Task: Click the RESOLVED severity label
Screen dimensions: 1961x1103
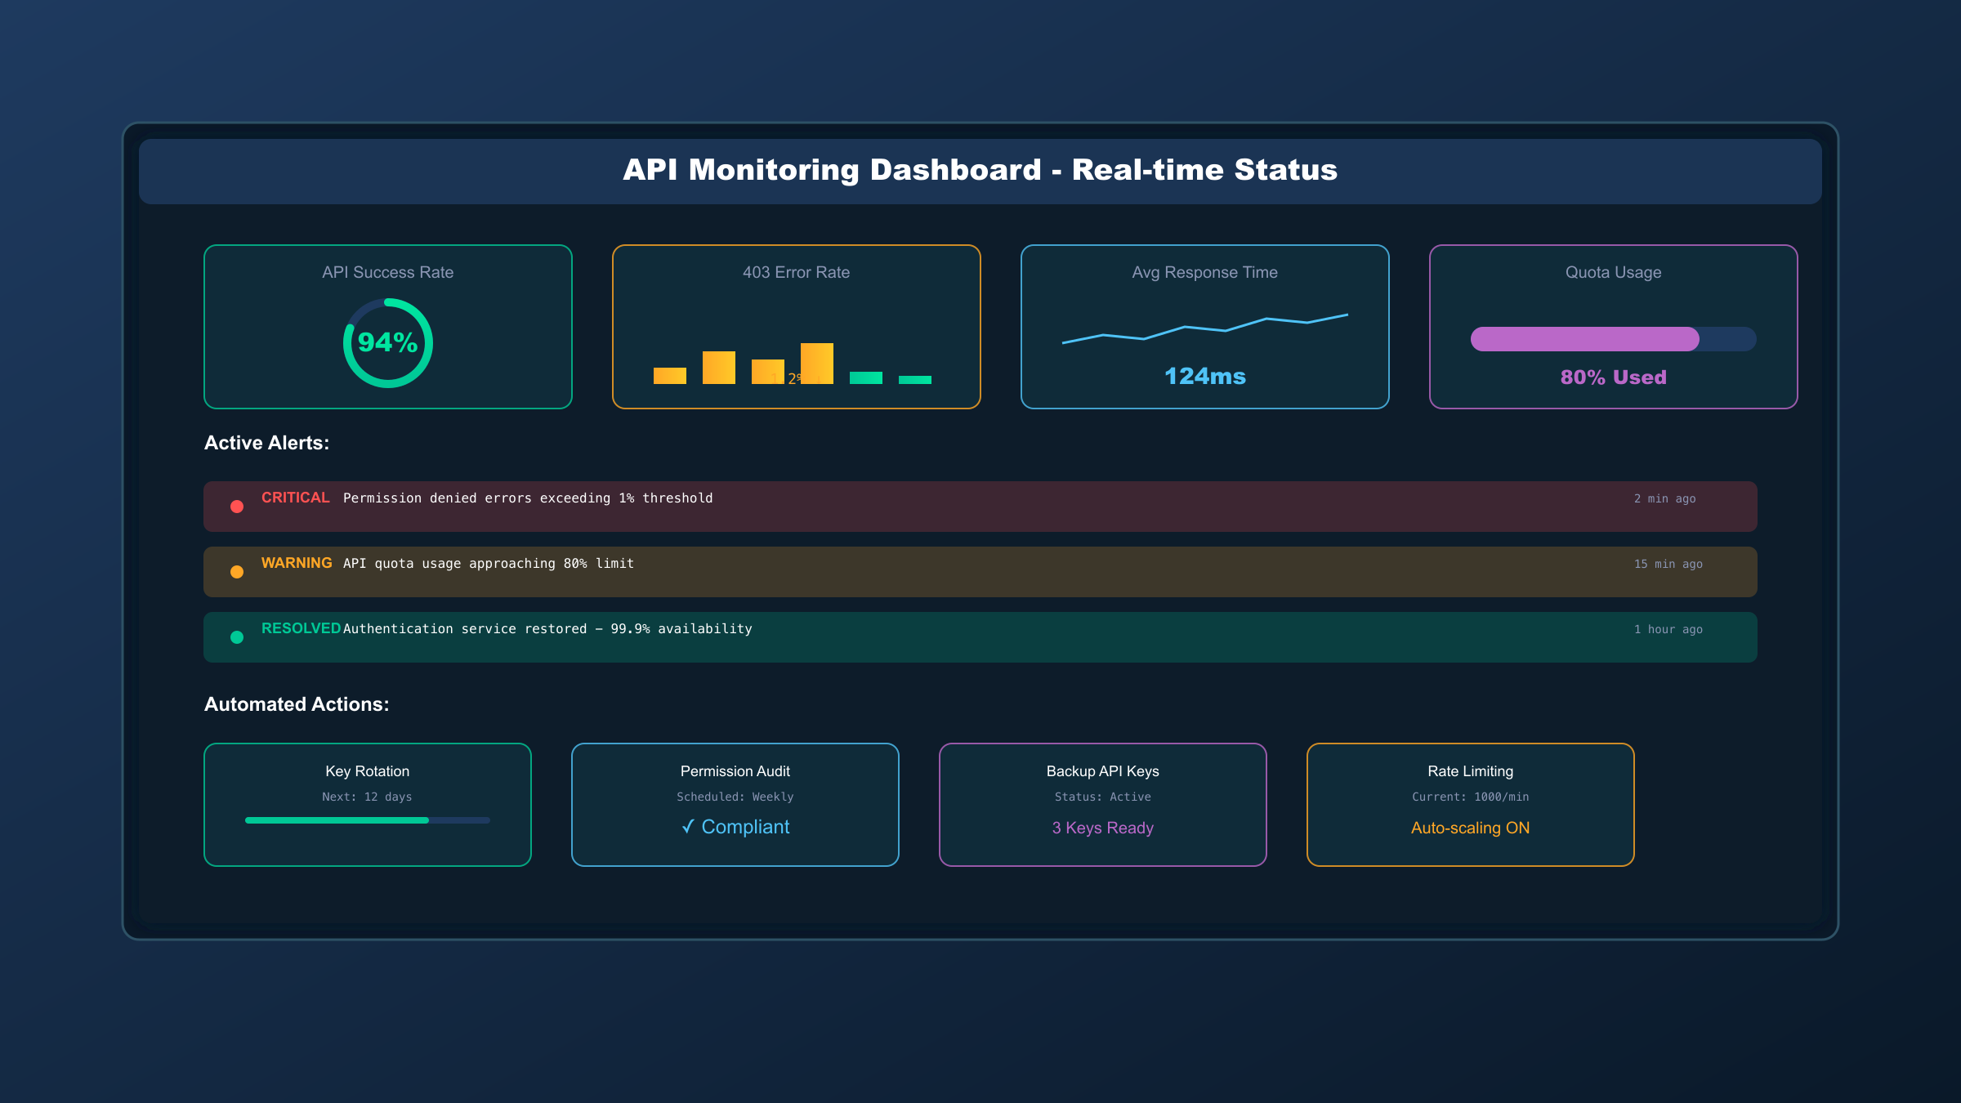Action: [x=301, y=628]
